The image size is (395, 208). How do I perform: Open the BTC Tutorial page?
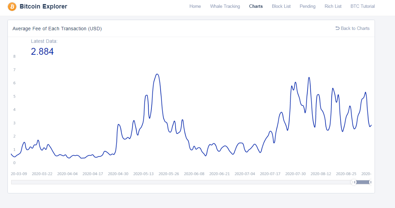tap(363, 6)
